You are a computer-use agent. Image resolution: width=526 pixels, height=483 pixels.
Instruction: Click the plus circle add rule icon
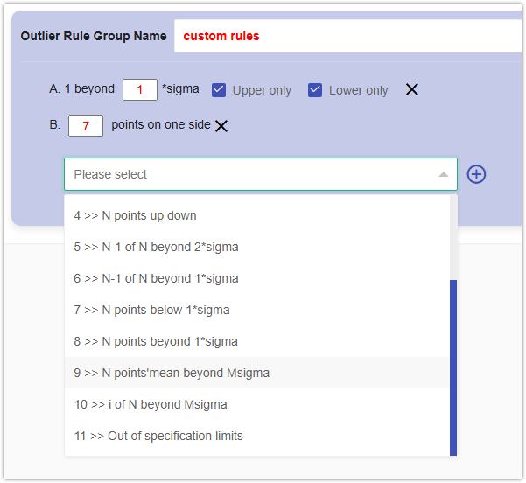(476, 174)
